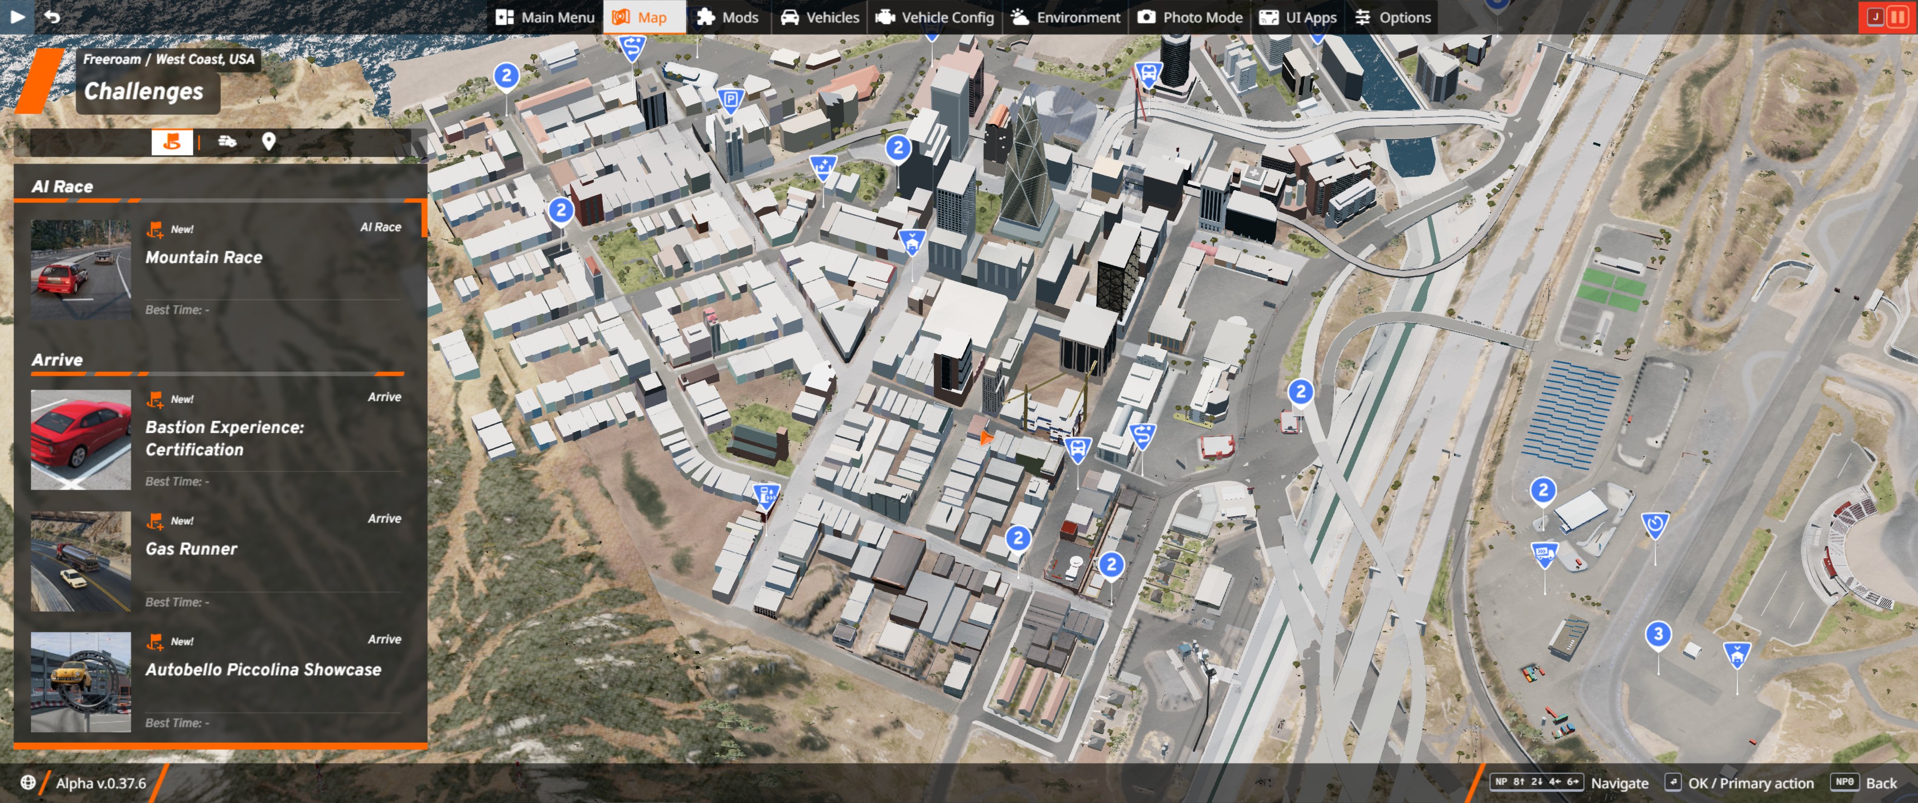This screenshot has height=803, width=1918.
Task: Open the Options menu
Action: pyautogui.click(x=1392, y=17)
